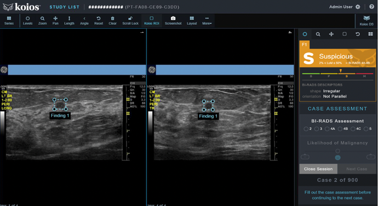Click the Suspicious assessment banner
This screenshot has width=378, height=206.
click(x=337, y=58)
